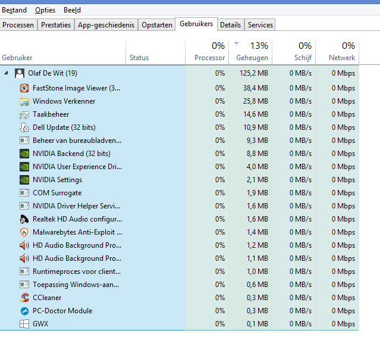The height and width of the screenshot is (343, 380).
Task: Select the Olaf De Wit (19) user row
Action: [180, 73]
